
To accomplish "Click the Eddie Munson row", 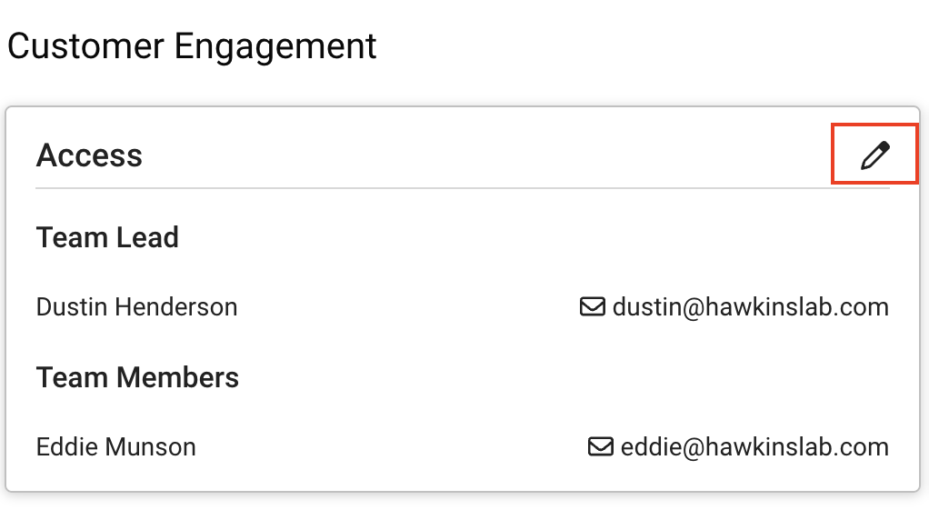I will 463,446.
